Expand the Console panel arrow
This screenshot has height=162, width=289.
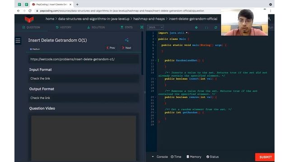(x=153, y=157)
